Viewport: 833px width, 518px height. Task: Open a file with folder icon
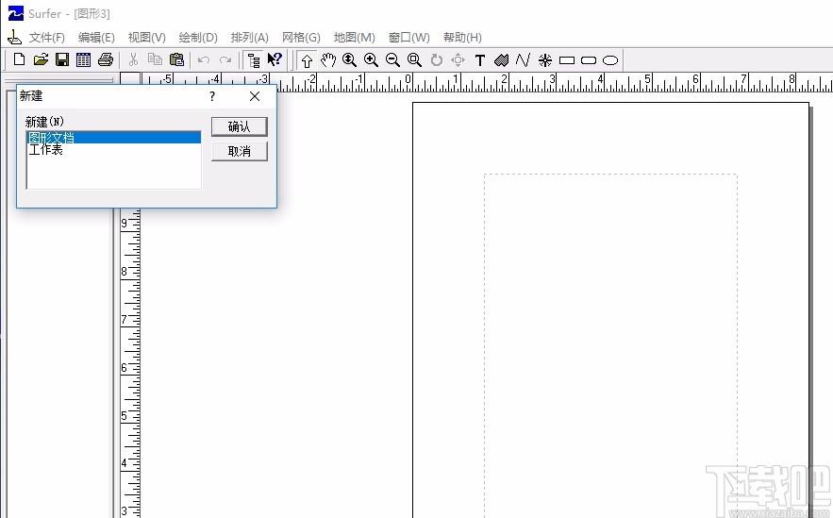(41, 59)
